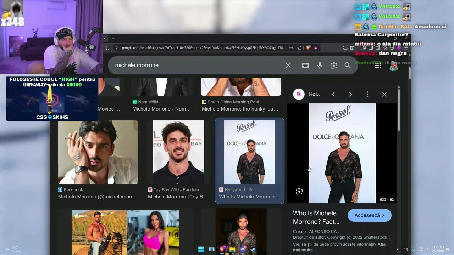
Task: Click the michele morrone search box
Action: pos(199,65)
